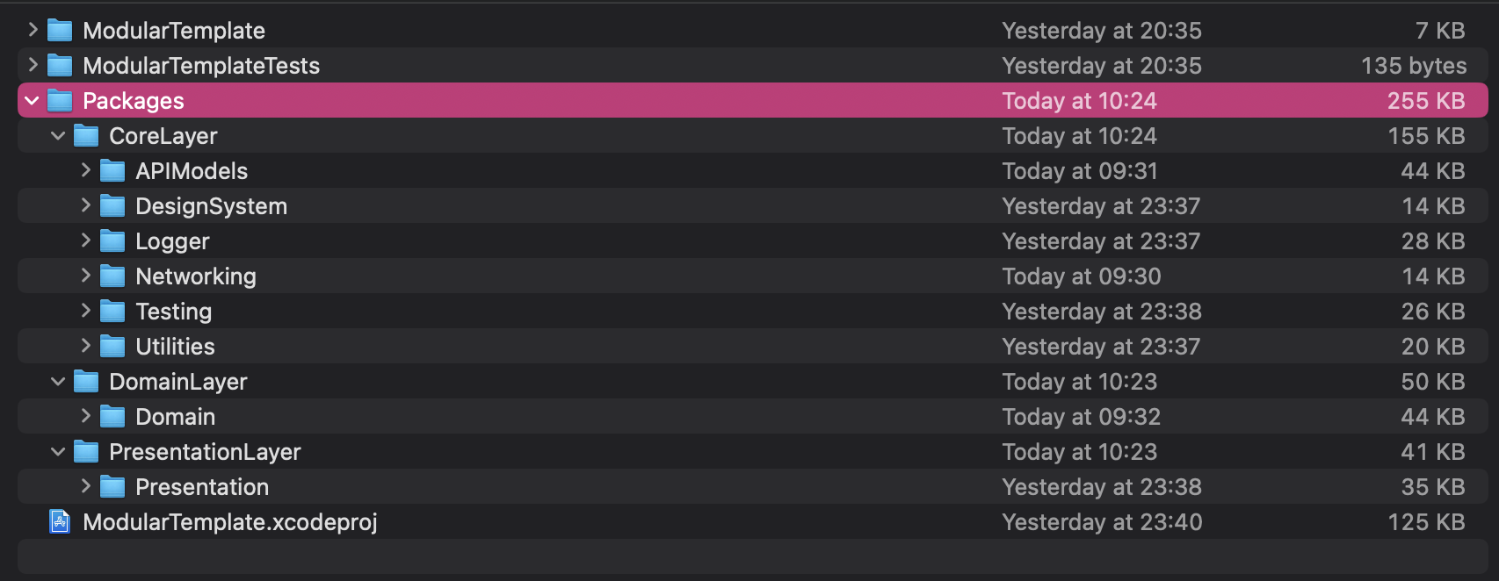Screen dimensions: 1499x581
Task: Click the Logger folder's modified date
Action: (x=1101, y=241)
